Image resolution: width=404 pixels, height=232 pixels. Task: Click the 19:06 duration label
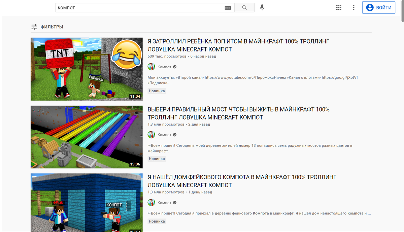coord(135,164)
